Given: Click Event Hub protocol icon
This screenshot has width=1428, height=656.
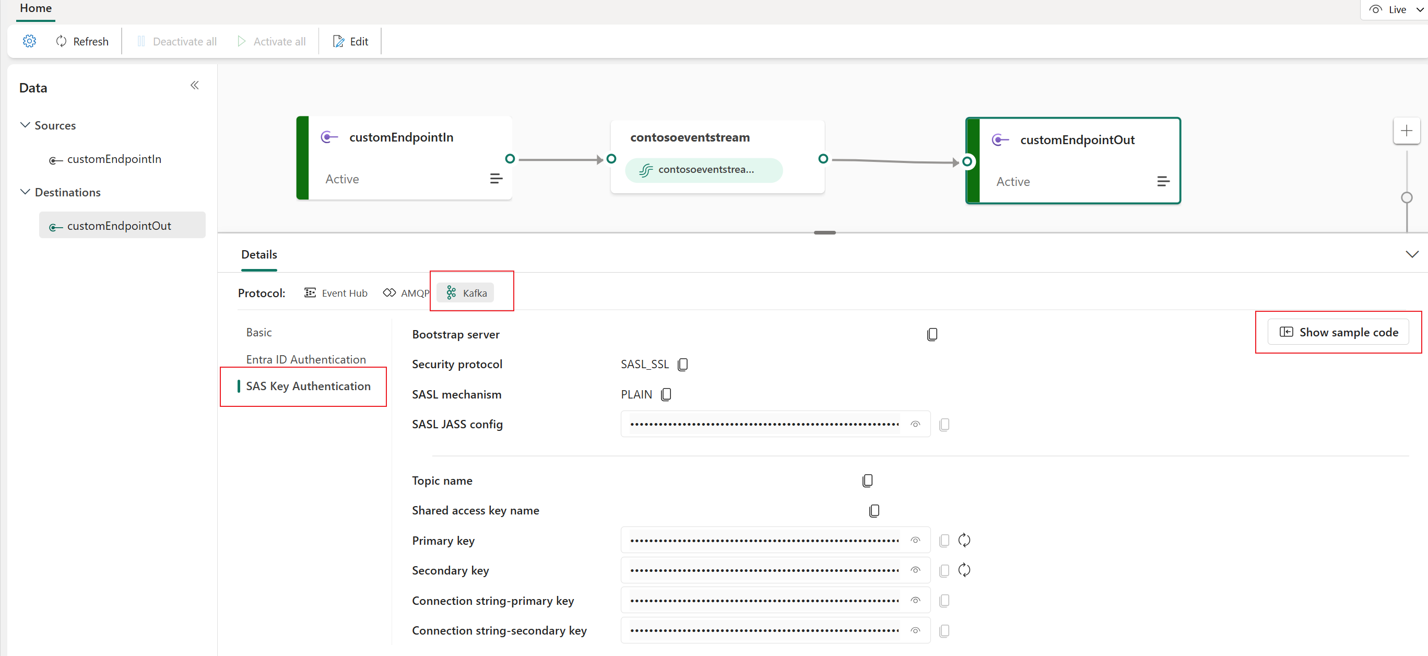Looking at the screenshot, I should pos(310,292).
